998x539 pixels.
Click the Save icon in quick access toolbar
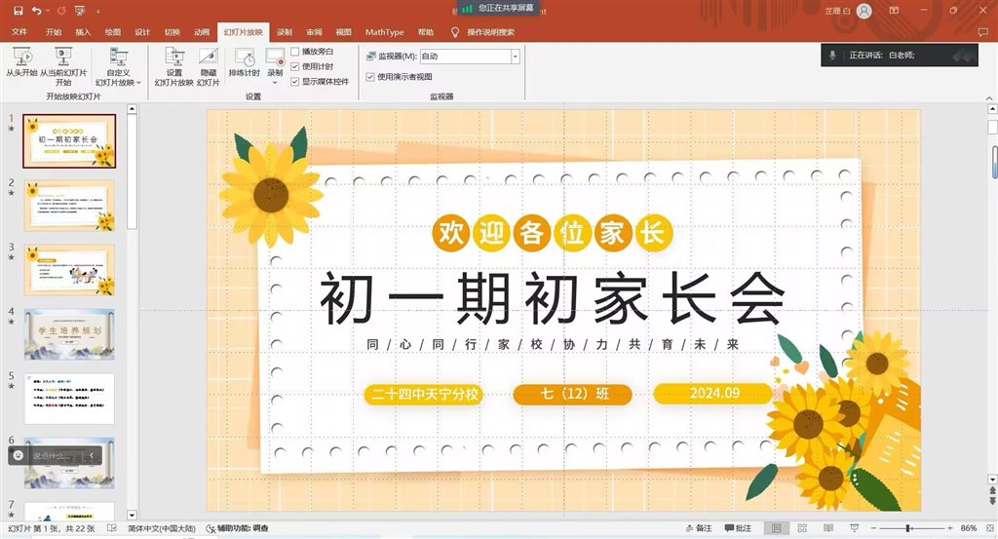(18, 10)
